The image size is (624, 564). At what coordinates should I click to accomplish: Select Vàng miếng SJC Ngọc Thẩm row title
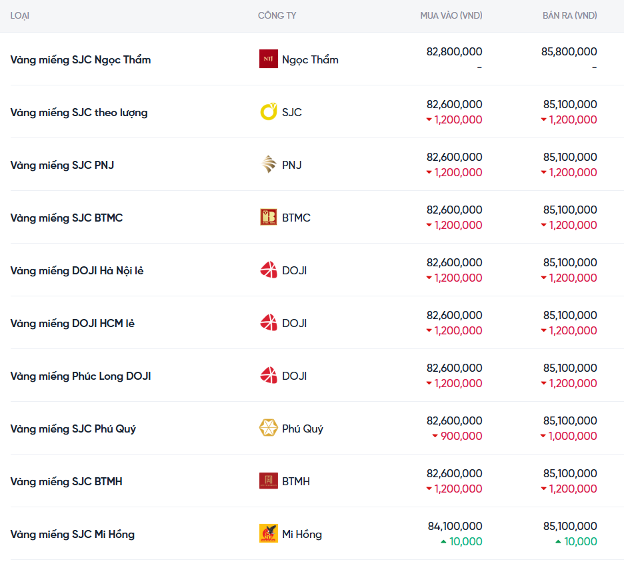click(81, 60)
